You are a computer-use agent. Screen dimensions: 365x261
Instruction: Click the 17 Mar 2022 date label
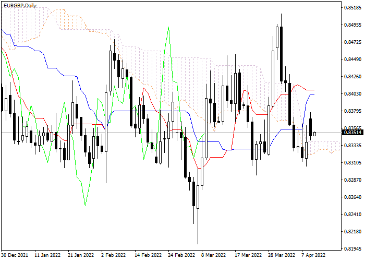point(248,255)
